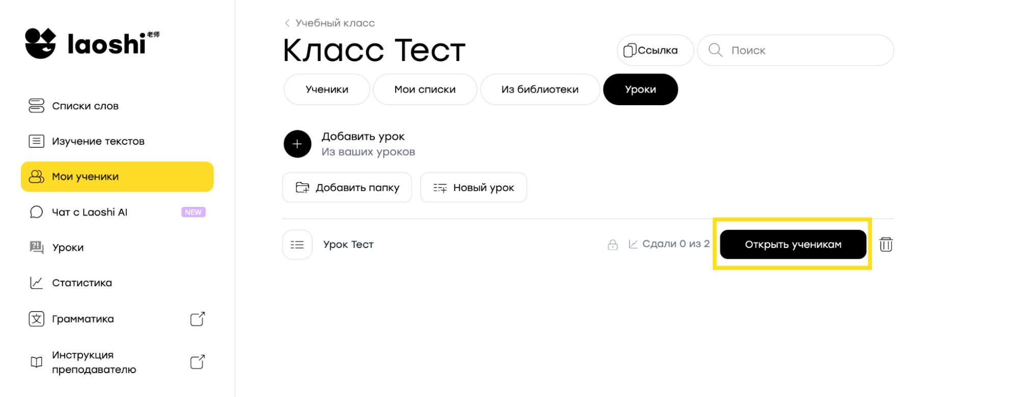This screenshot has height=397, width=1018.
Task: Click the lock icon beside Урок Тест
Action: coord(613,245)
